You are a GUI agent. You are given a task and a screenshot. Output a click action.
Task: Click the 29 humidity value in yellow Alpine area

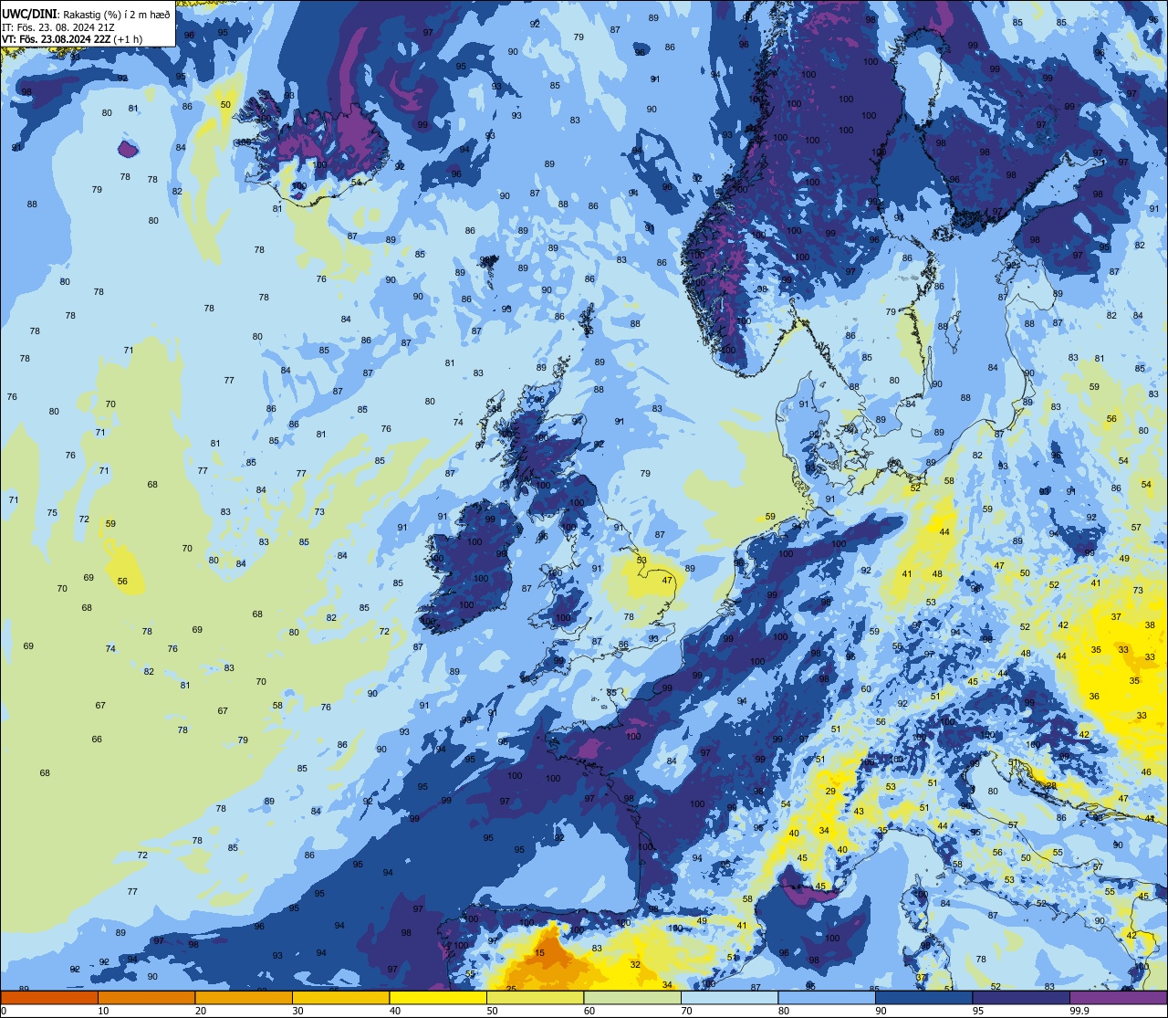point(830,792)
